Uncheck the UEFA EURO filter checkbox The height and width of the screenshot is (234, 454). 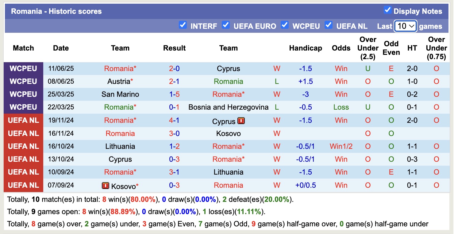point(226,25)
